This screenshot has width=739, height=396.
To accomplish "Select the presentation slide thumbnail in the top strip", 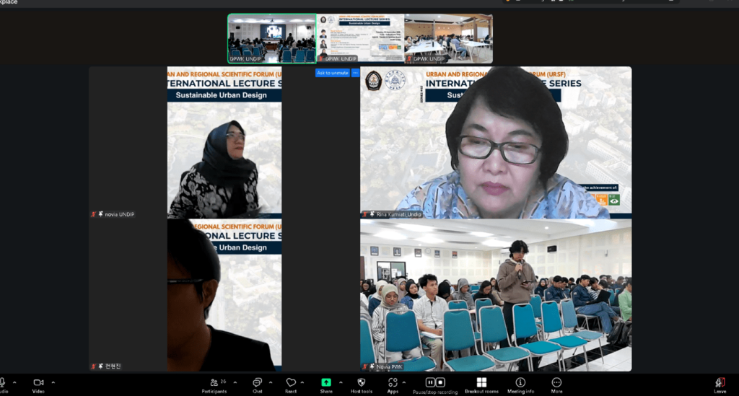I will pos(360,38).
